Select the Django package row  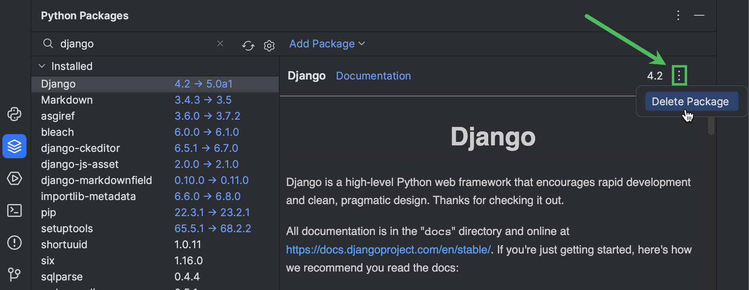click(x=155, y=84)
